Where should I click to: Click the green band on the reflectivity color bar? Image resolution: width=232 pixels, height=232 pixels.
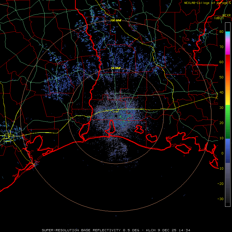click(x=228, y=122)
